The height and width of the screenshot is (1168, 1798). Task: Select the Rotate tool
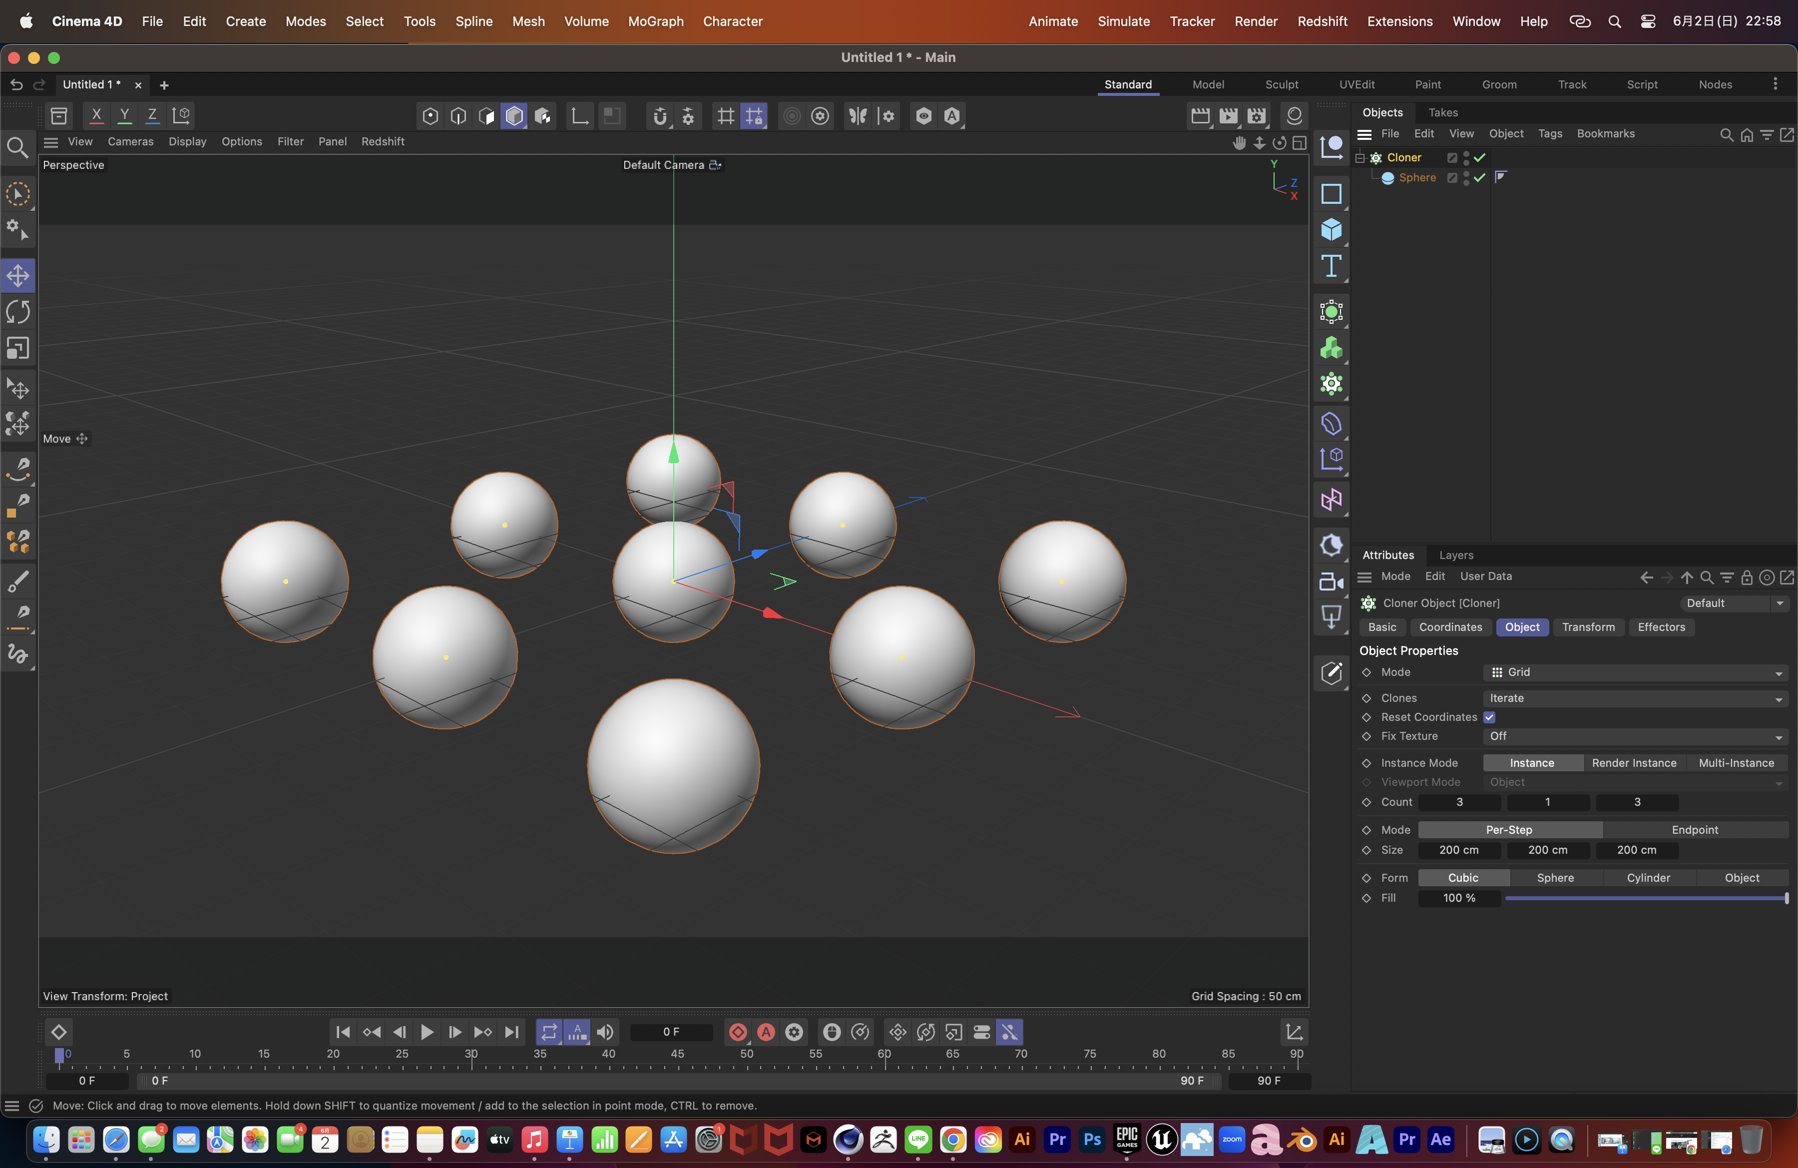pos(18,311)
